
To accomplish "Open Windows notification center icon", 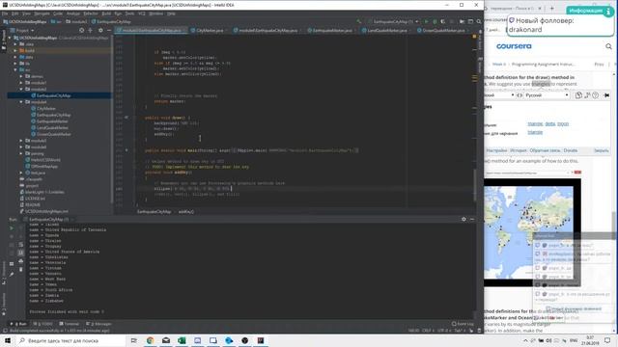I will (607, 340).
